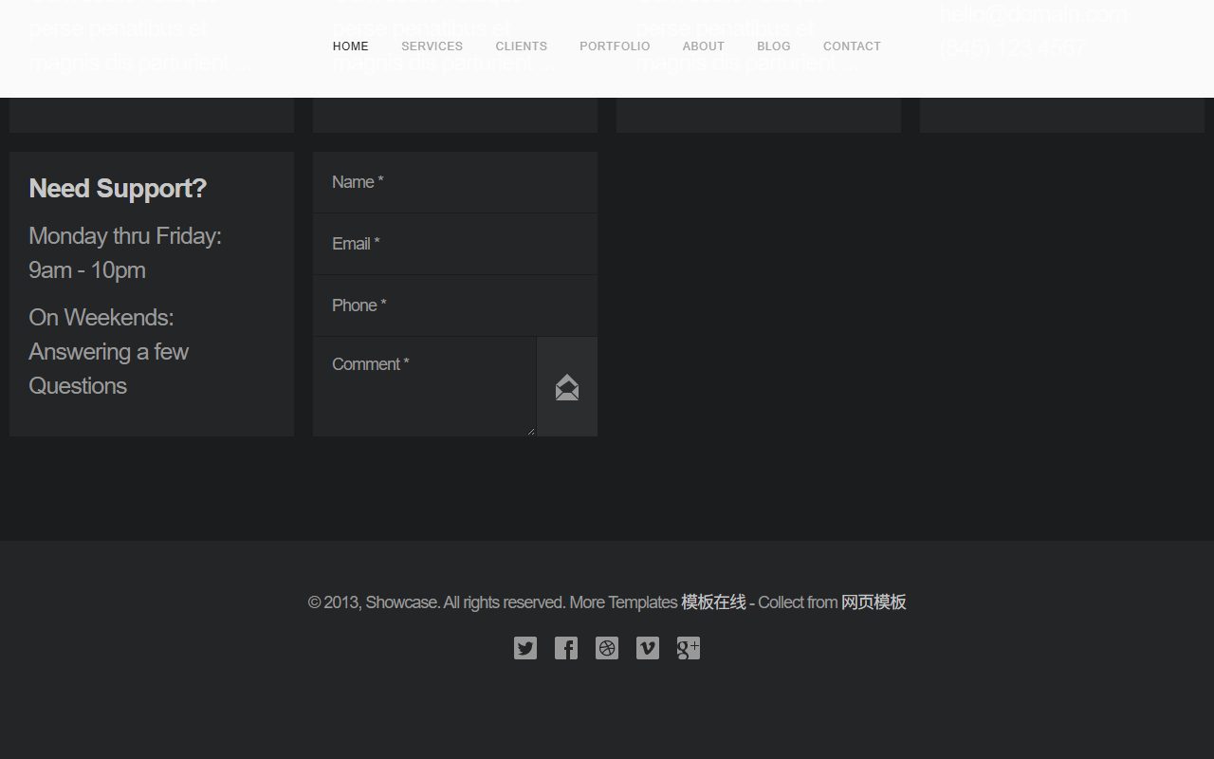The image size is (1214, 759).
Task: Open the Google Plus social icon
Action: (689, 648)
